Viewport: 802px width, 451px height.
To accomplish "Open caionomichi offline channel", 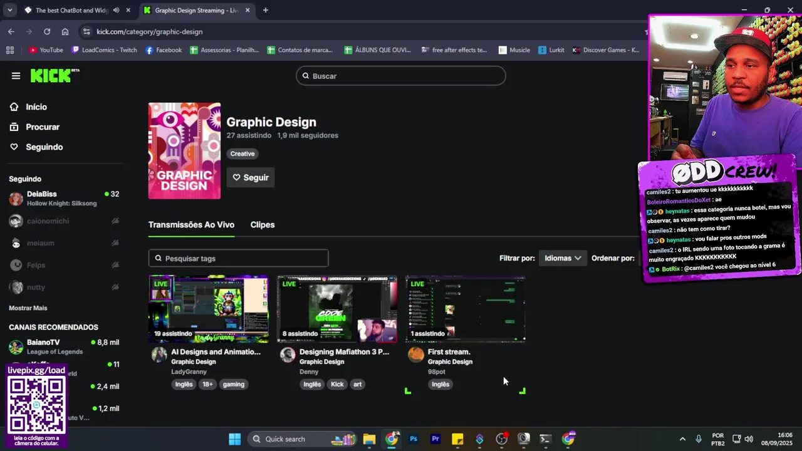I will [63, 221].
